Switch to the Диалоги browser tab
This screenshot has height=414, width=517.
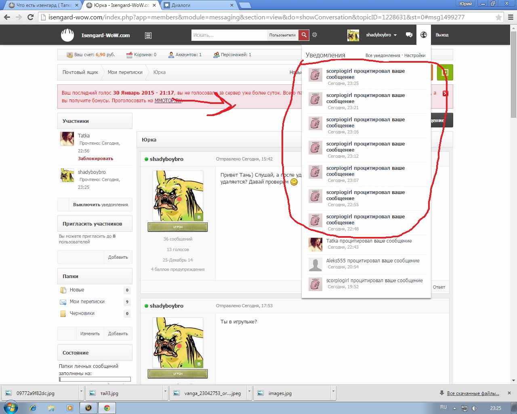[x=199, y=5]
